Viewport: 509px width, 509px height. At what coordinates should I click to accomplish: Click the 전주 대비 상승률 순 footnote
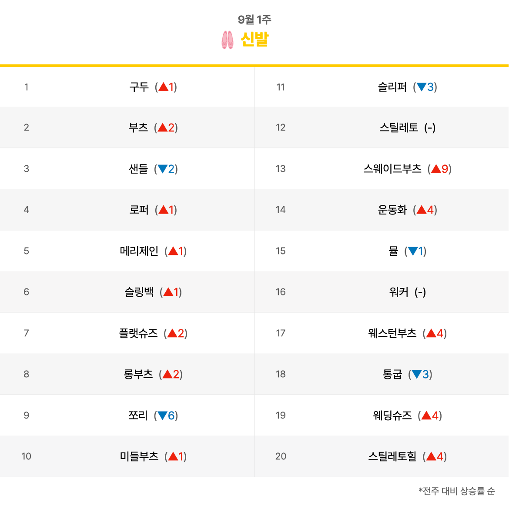(457, 491)
